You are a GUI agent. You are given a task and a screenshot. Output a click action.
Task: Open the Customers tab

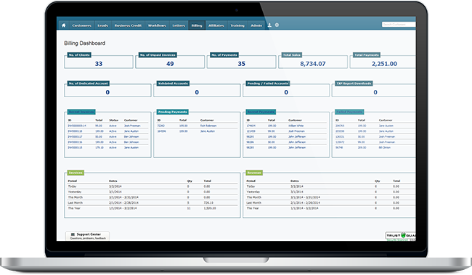click(81, 25)
